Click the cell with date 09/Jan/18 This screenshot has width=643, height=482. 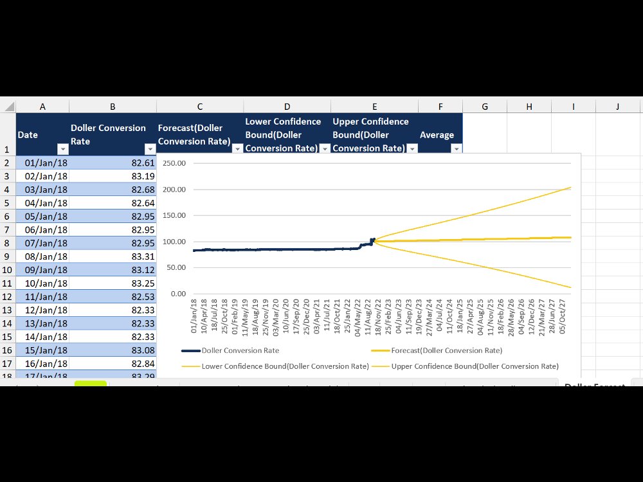coord(42,270)
